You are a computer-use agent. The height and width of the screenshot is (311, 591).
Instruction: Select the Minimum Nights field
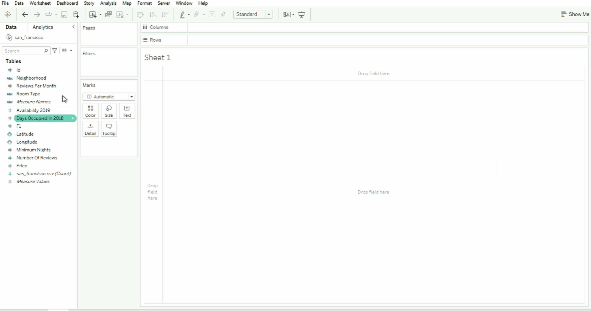(x=34, y=150)
